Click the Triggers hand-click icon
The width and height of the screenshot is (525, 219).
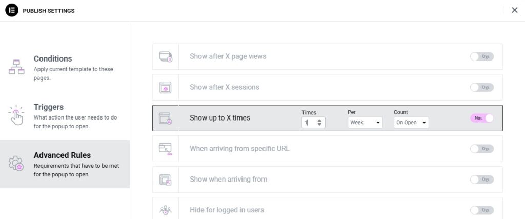coord(16,115)
